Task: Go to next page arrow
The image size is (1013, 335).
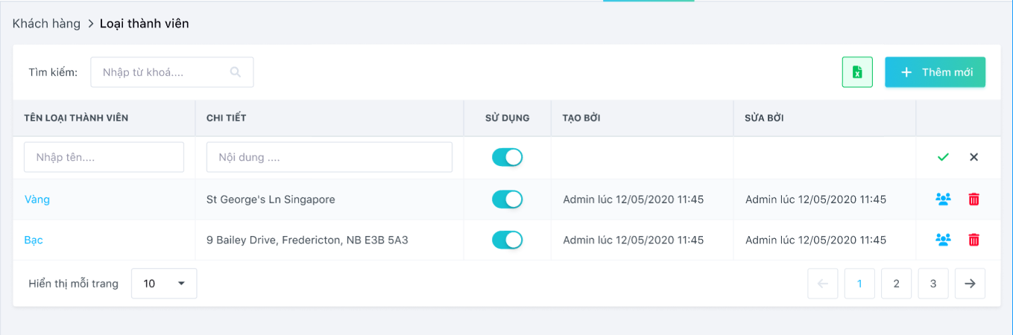Action: [x=970, y=284]
